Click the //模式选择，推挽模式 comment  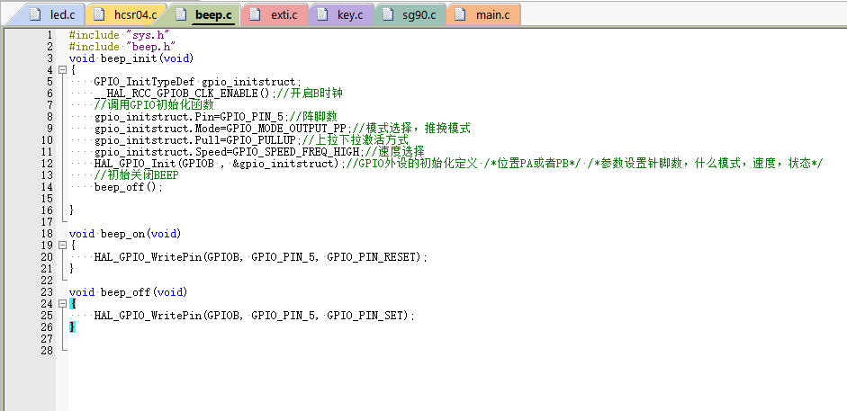411,129
